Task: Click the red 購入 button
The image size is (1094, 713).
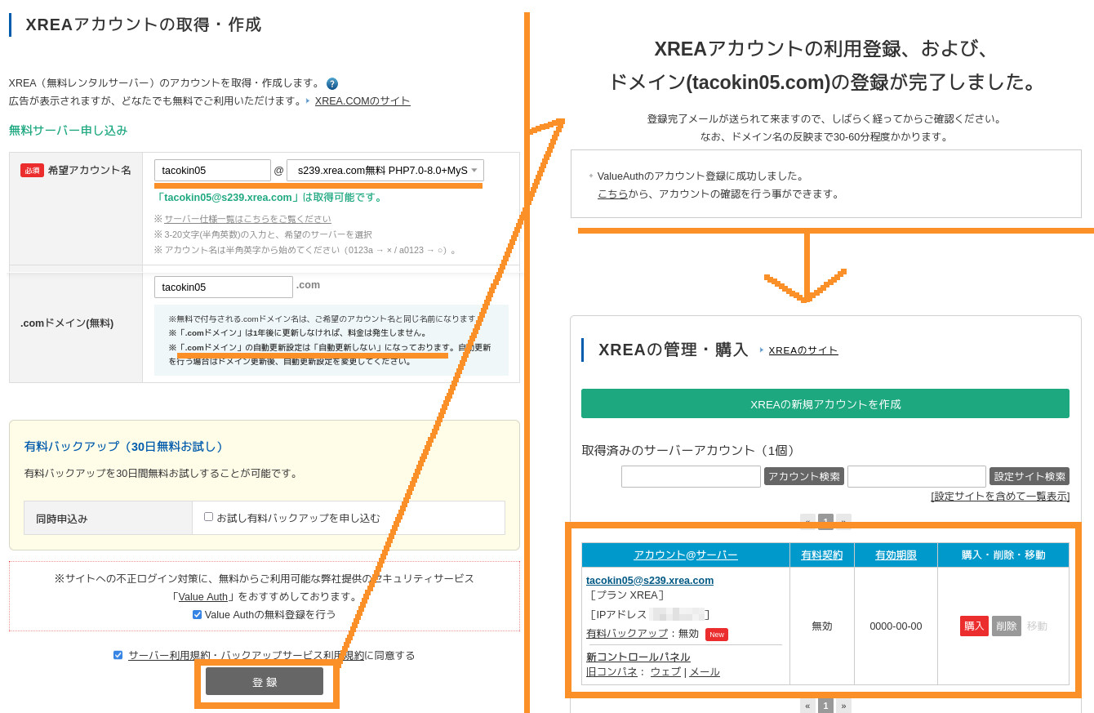Action: [x=974, y=626]
